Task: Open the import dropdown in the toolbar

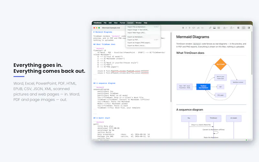Action: click(x=225, y=28)
